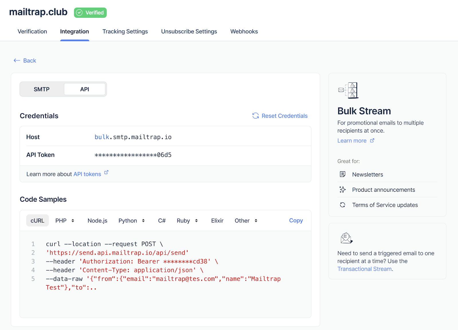Click the Bulk Stream inbox illustration icon
Screen dimensions: 458x330
[348, 90]
